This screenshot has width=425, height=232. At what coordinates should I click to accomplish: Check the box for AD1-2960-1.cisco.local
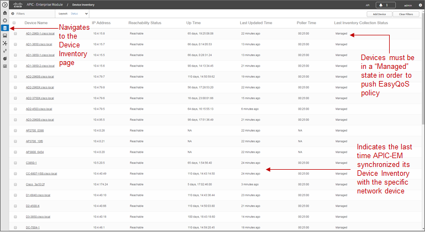click(x=15, y=34)
